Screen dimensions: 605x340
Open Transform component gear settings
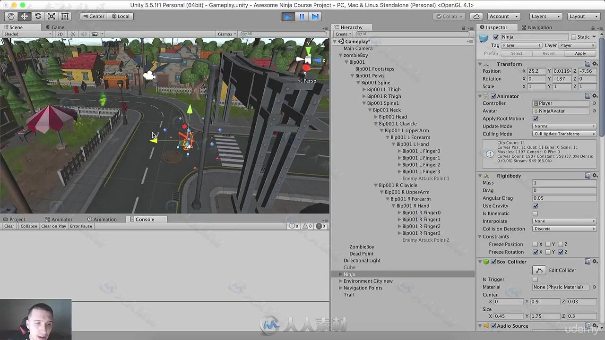click(594, 64)
